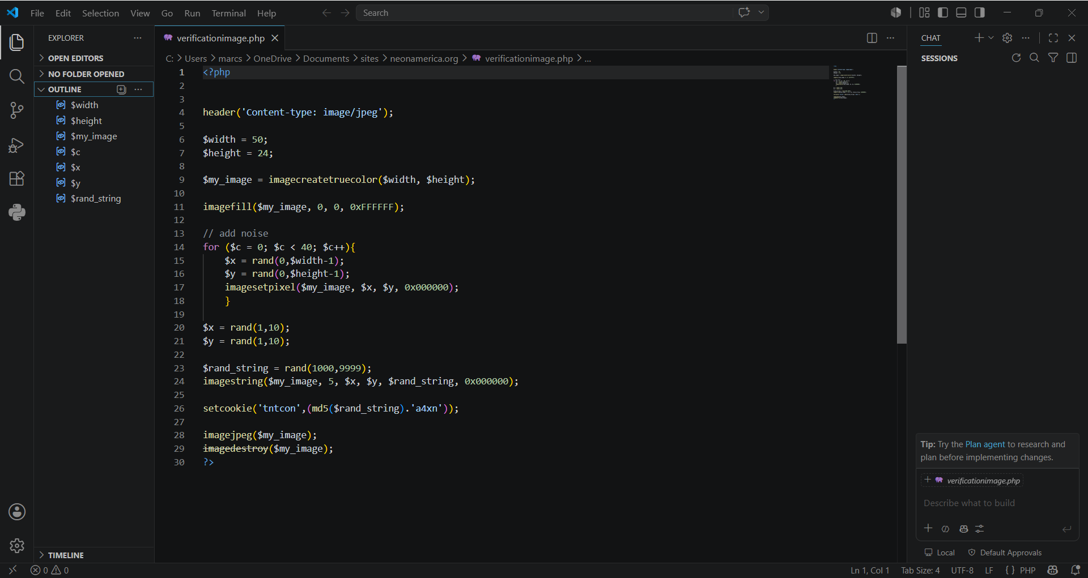Open the Manage gear in activity bar
Screen dimensions: 1088x578
pyautogui.click(x=17, y=546)
